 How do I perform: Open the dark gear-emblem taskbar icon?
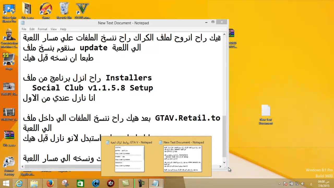click(111, 183)
